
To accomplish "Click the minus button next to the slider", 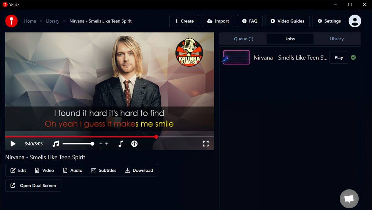I will click(101, 144).
